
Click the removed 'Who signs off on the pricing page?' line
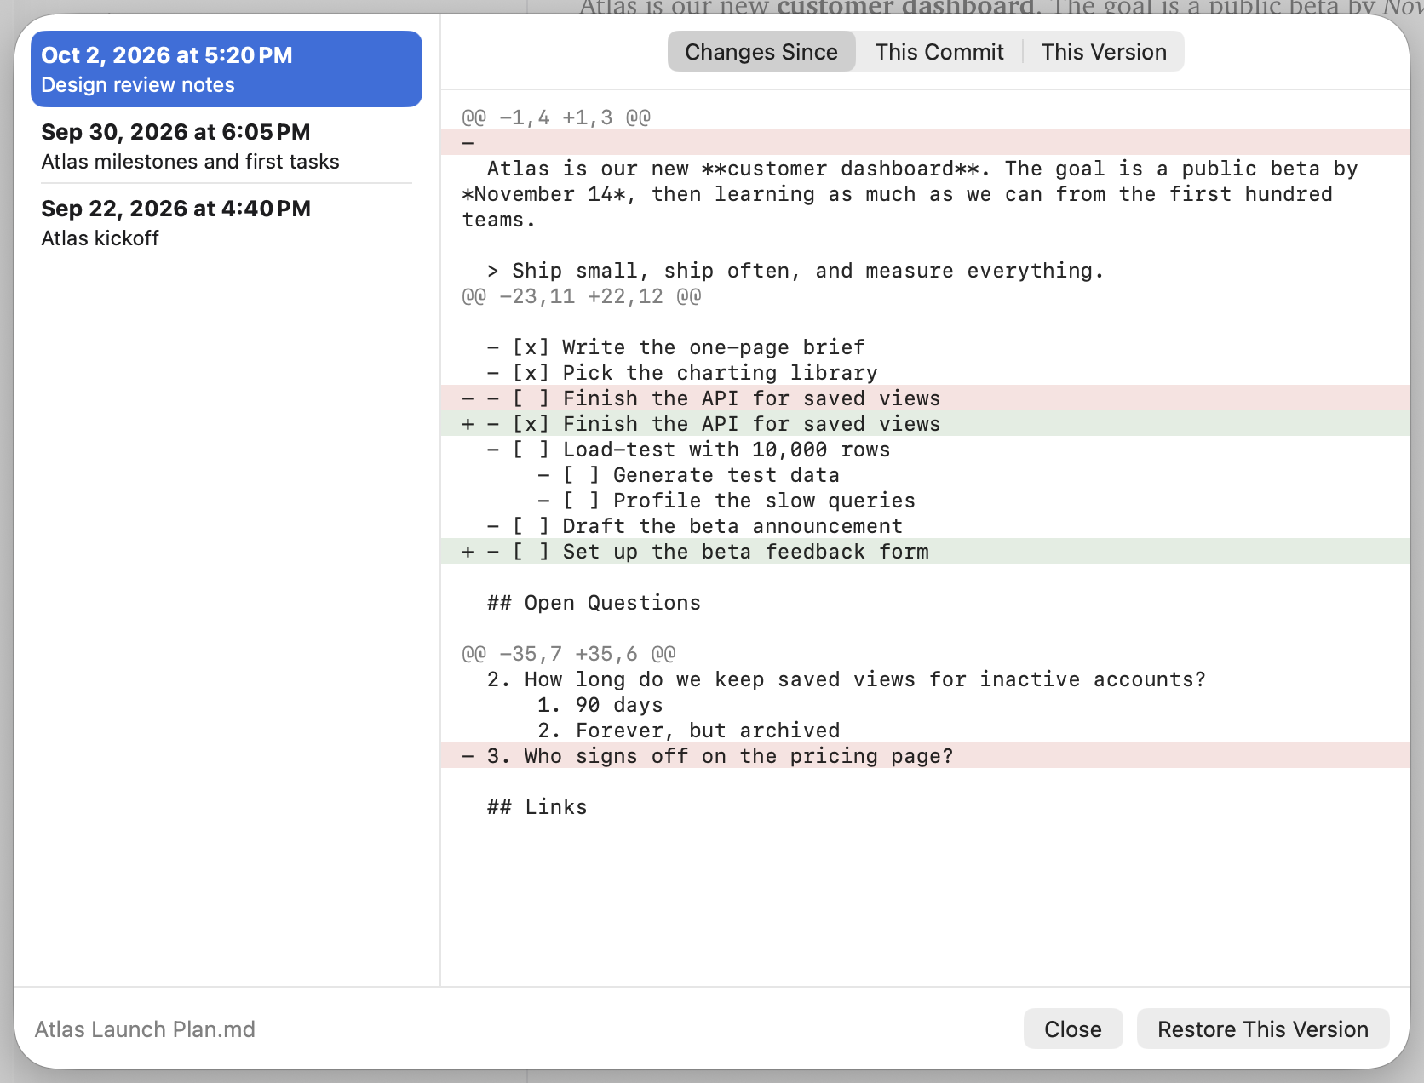tap(926, 756)
